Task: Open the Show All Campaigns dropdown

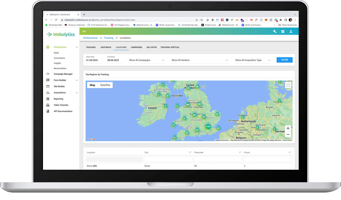Action: pyautogui.click(x=146, y=60)
